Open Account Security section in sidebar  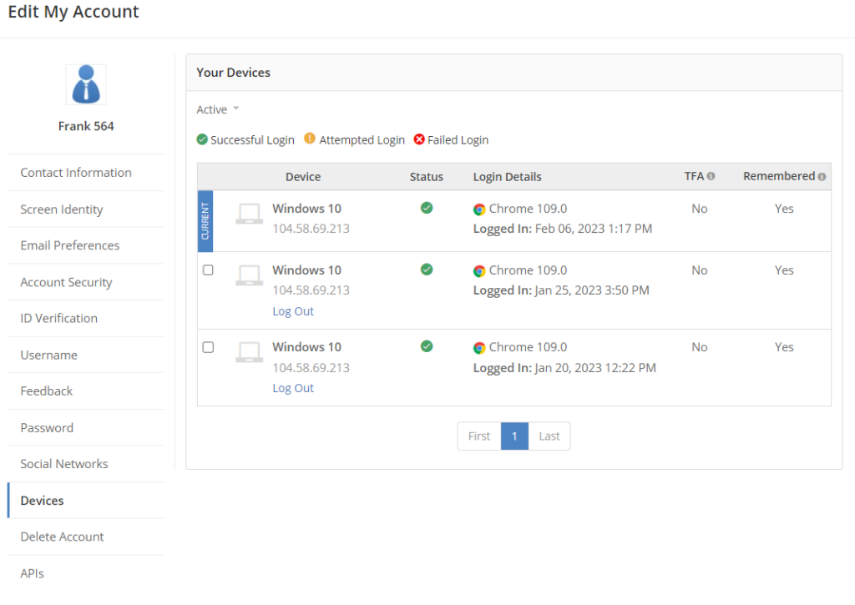[66, 282]
